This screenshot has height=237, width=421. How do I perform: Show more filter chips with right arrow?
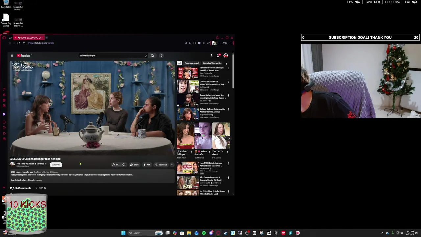pos(226,63)
